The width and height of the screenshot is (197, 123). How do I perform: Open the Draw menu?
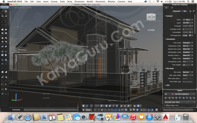click(70, 2)
